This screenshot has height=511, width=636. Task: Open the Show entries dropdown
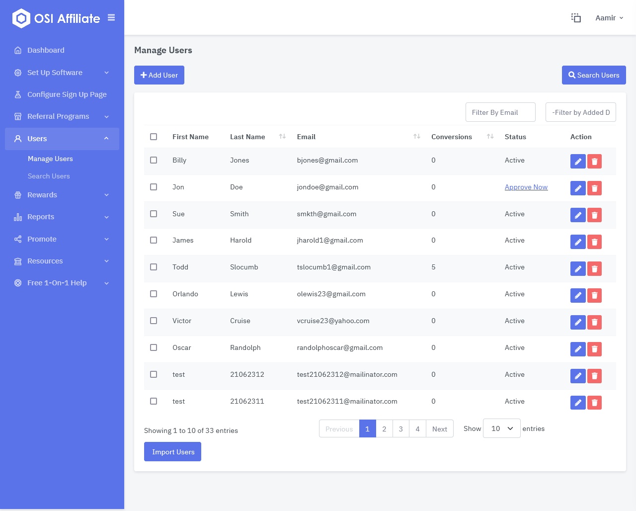(x=501, y=428)
